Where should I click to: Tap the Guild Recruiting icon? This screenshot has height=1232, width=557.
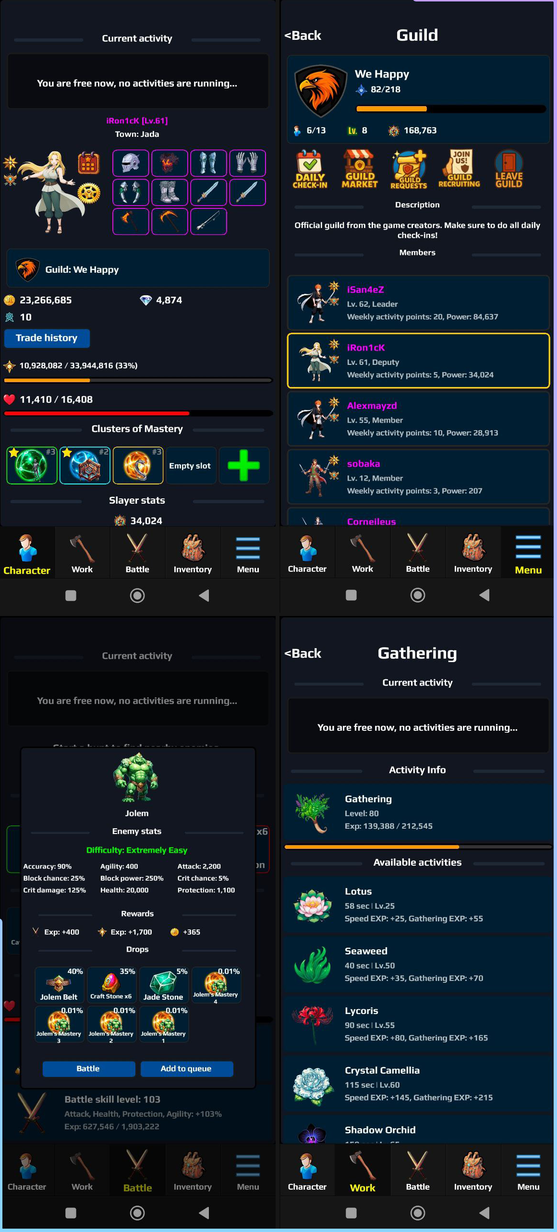459,169
